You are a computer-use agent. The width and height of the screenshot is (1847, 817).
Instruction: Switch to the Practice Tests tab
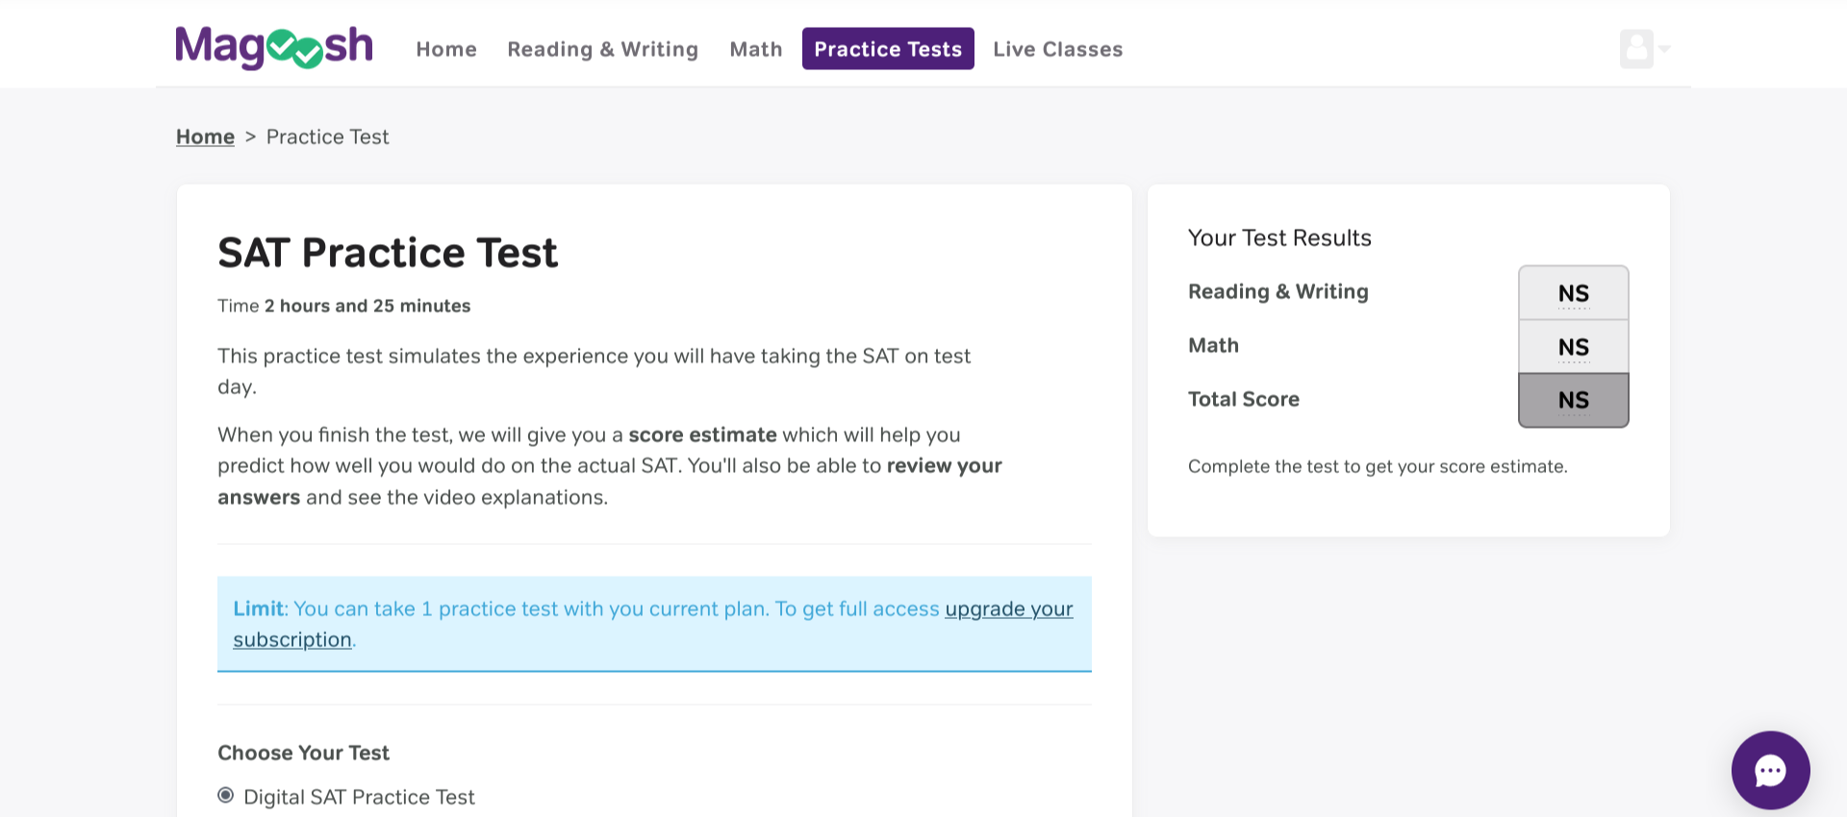(x=887, y=49)
